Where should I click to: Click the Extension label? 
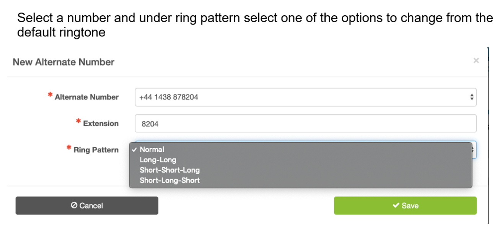click(101, 124)
